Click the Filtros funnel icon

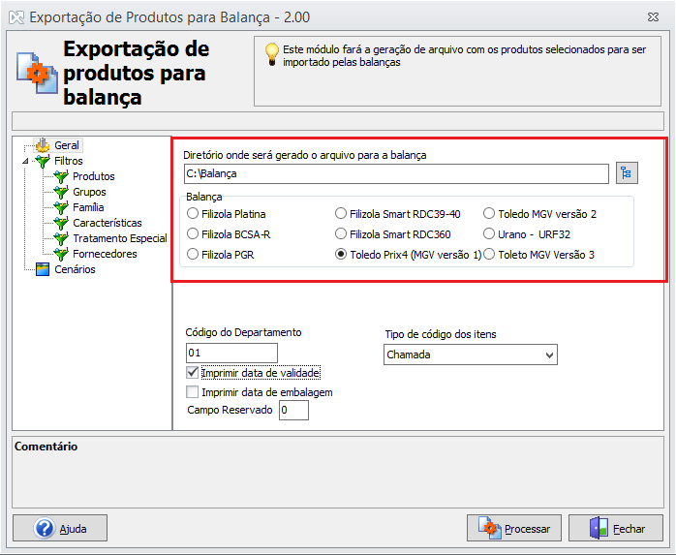pos(43,161)
